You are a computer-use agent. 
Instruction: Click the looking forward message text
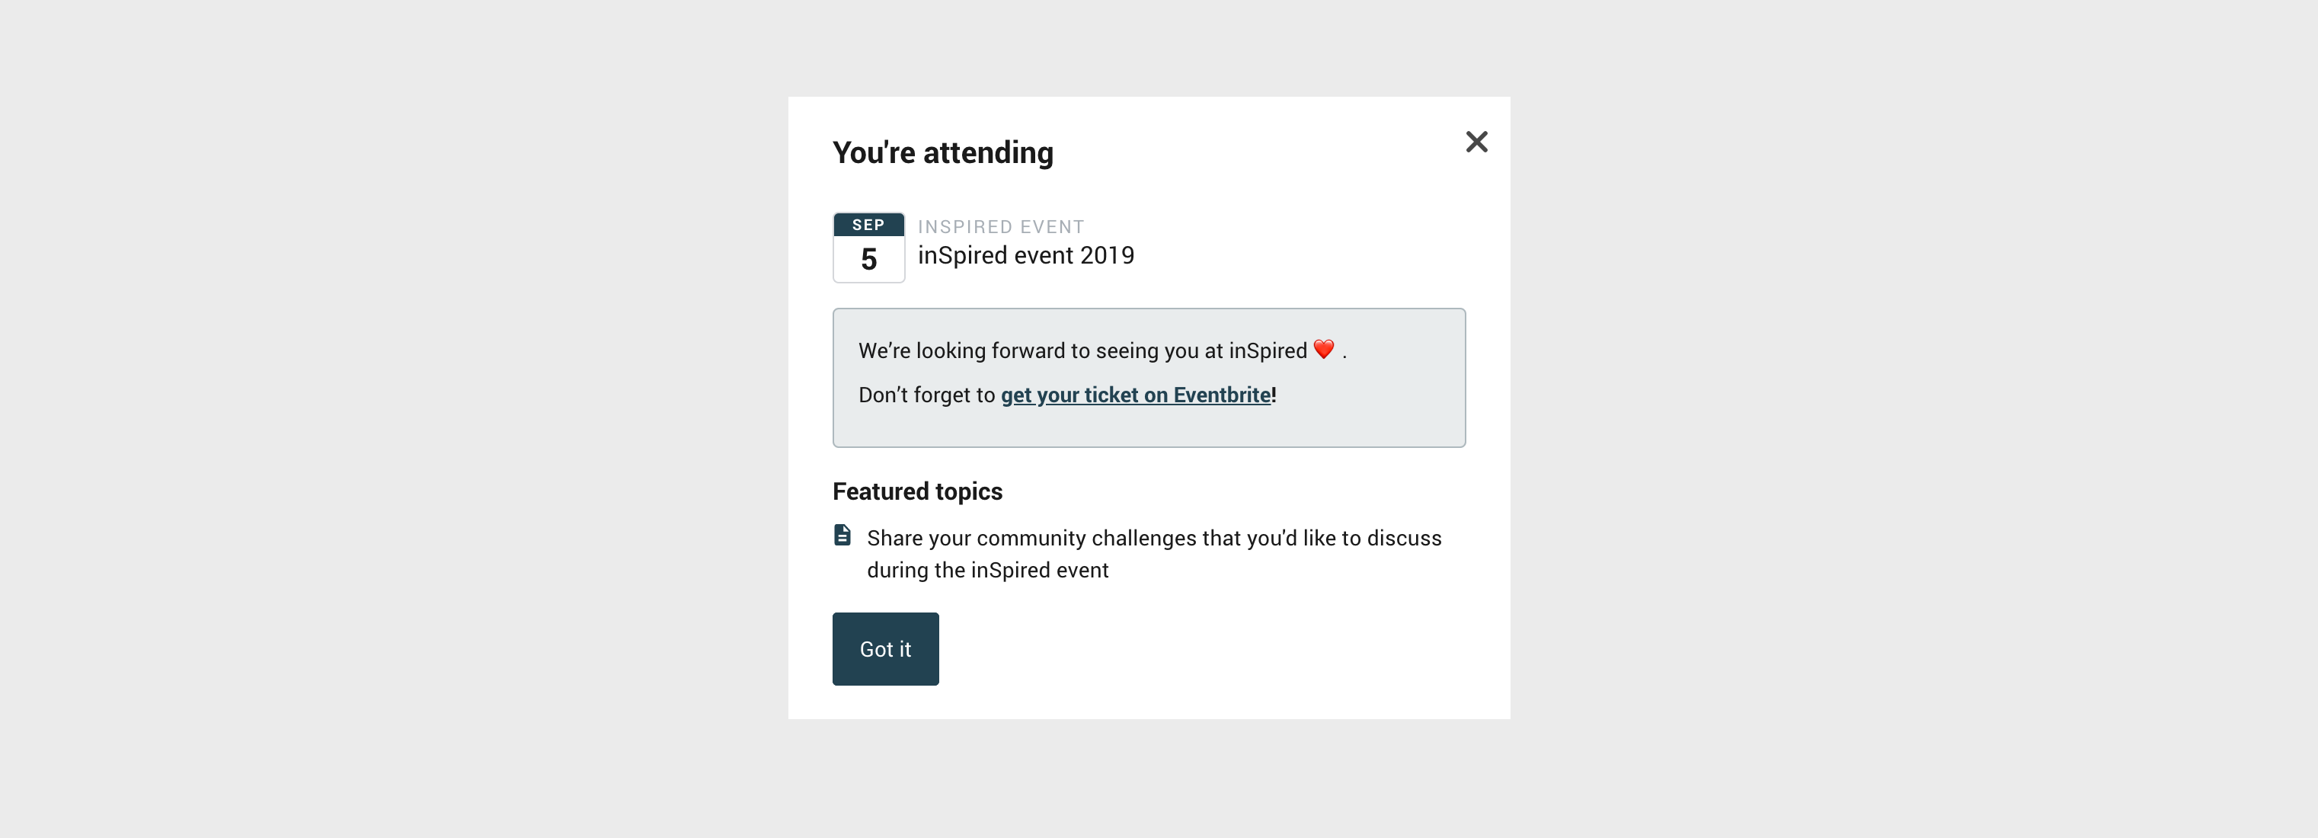tap(1102, 350)
